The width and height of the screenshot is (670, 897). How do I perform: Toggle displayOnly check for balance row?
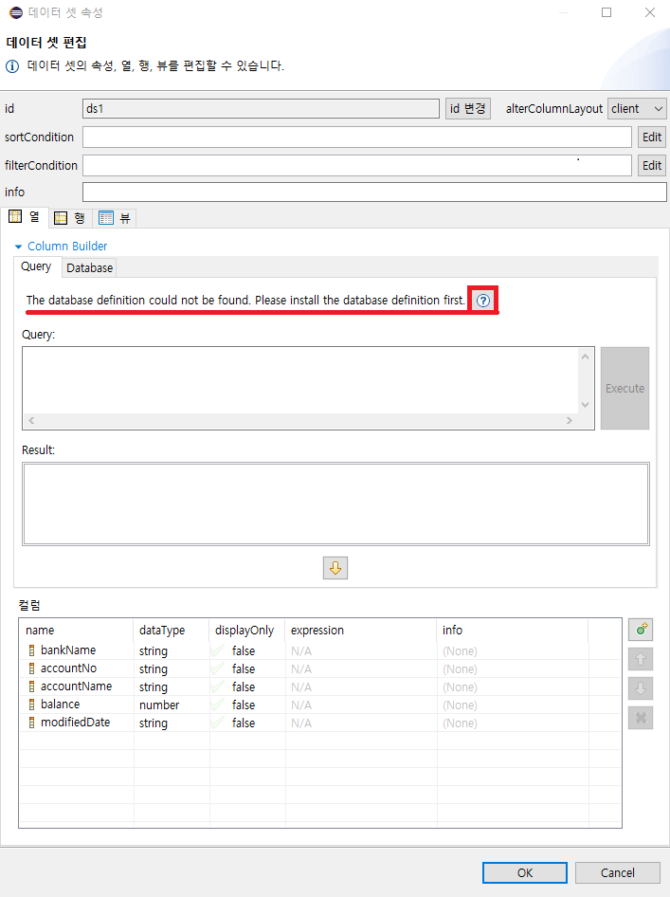(219, 705)
